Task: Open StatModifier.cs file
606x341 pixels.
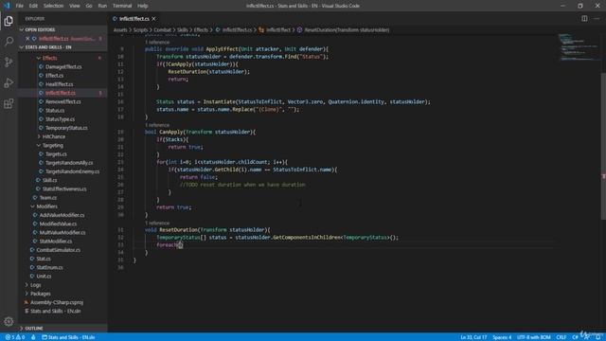Action: tap(56, 242)
